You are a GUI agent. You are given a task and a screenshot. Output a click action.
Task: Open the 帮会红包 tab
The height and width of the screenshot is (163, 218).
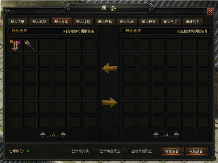(x=83, y=22)
